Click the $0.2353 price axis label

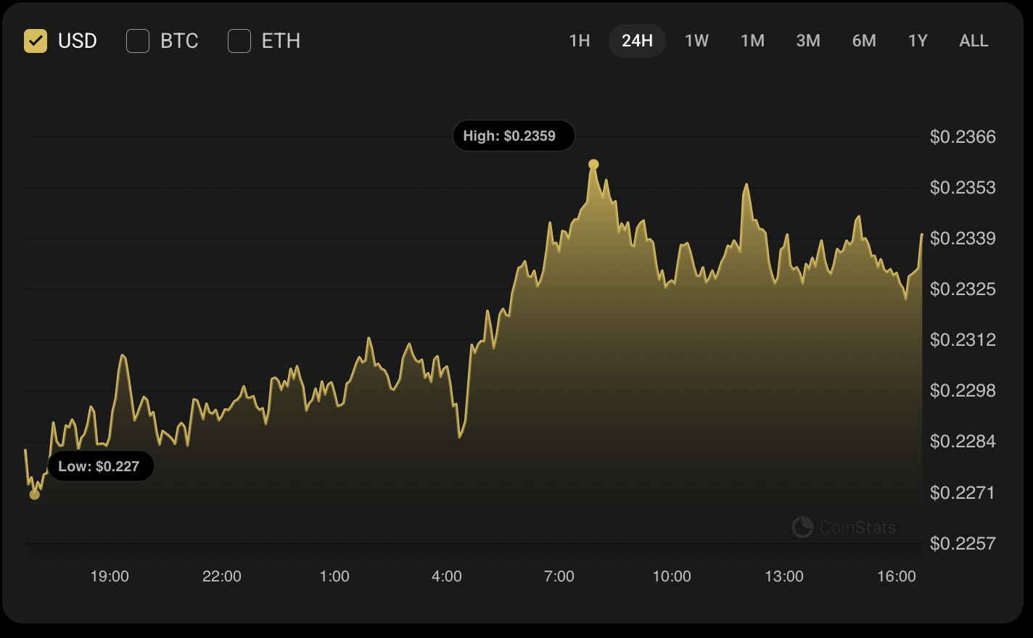click(963, 188)
